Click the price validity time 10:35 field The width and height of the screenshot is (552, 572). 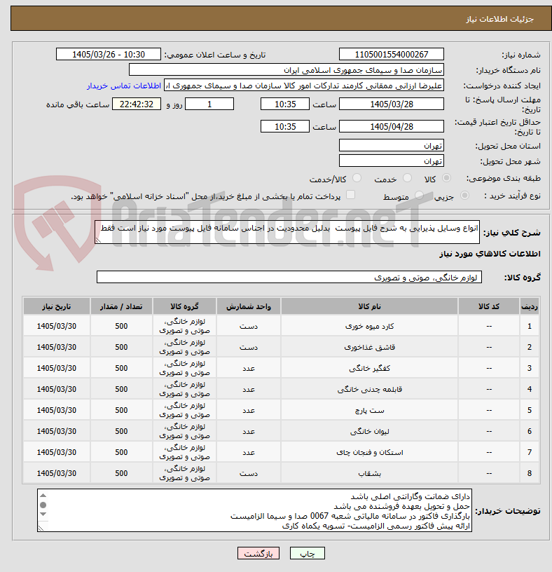tap(284, 127)
